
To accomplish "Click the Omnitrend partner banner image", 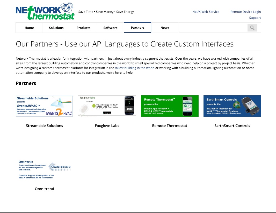I will (x=44, y=170).
